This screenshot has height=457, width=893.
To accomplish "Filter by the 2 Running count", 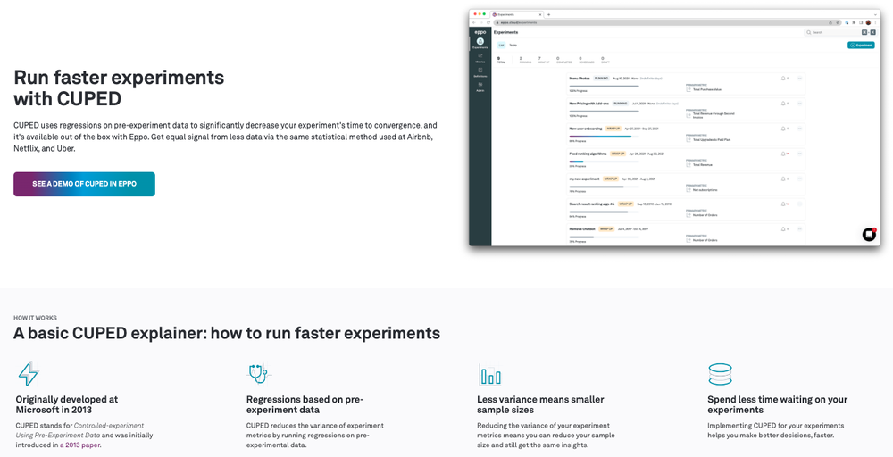I will pyautogui.click(x=524, y=60).
